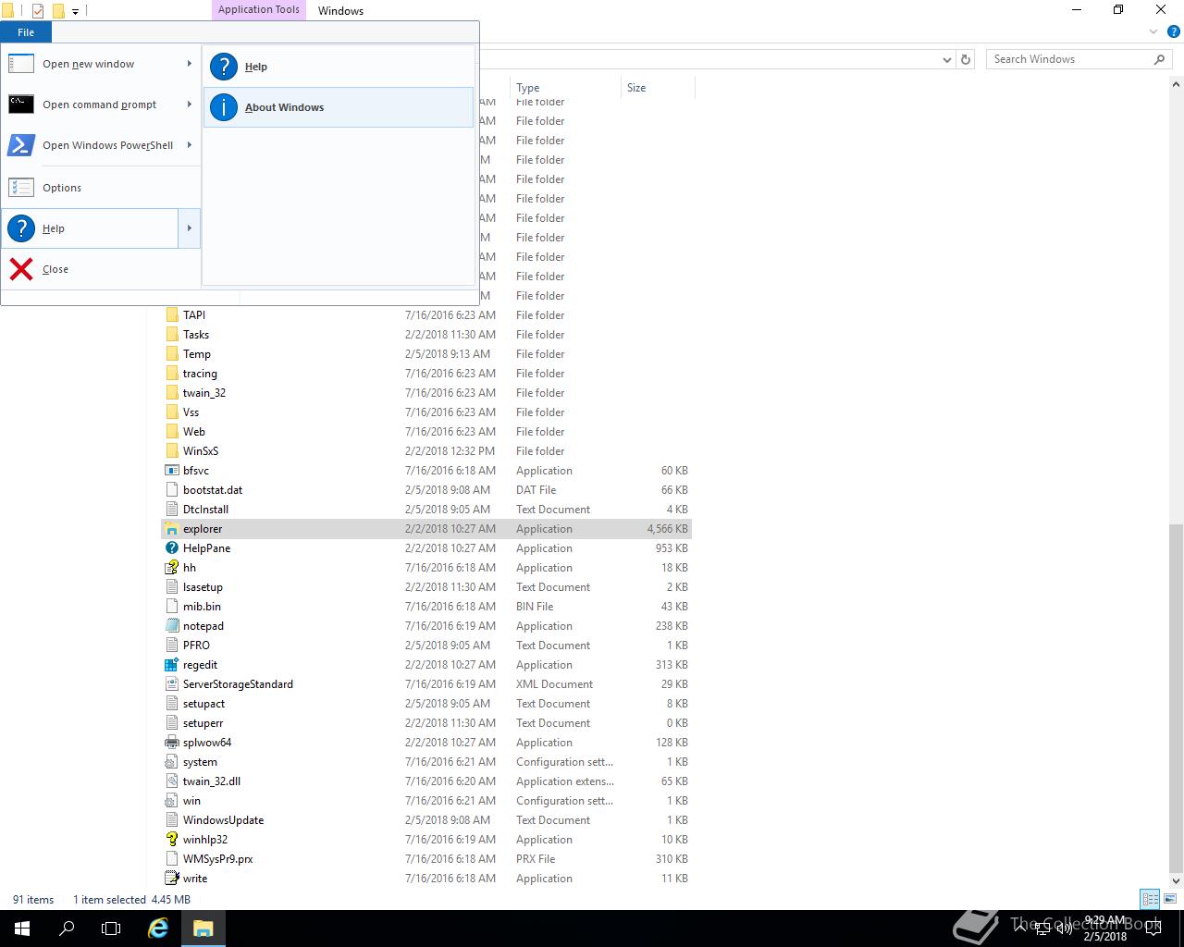
Task: Click the system configuration settings icon
Action: [171, 762]
